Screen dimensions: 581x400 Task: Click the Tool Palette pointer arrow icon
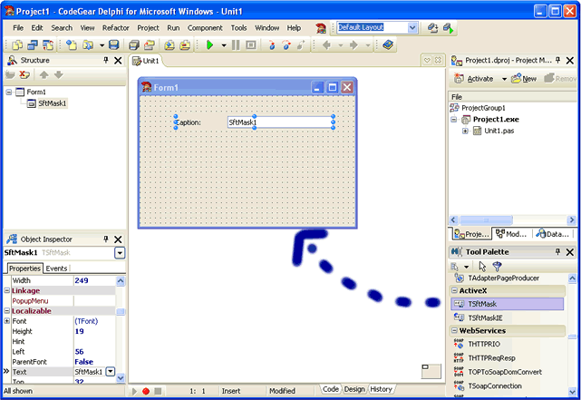[x=482, y=266]
